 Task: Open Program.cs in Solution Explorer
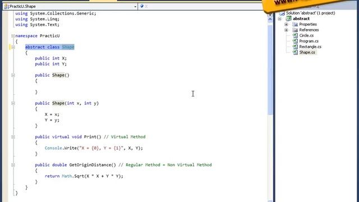[x=309, y=41]
